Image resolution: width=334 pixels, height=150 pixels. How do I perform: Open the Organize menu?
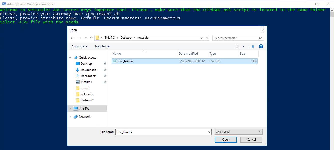pos(80,46)
